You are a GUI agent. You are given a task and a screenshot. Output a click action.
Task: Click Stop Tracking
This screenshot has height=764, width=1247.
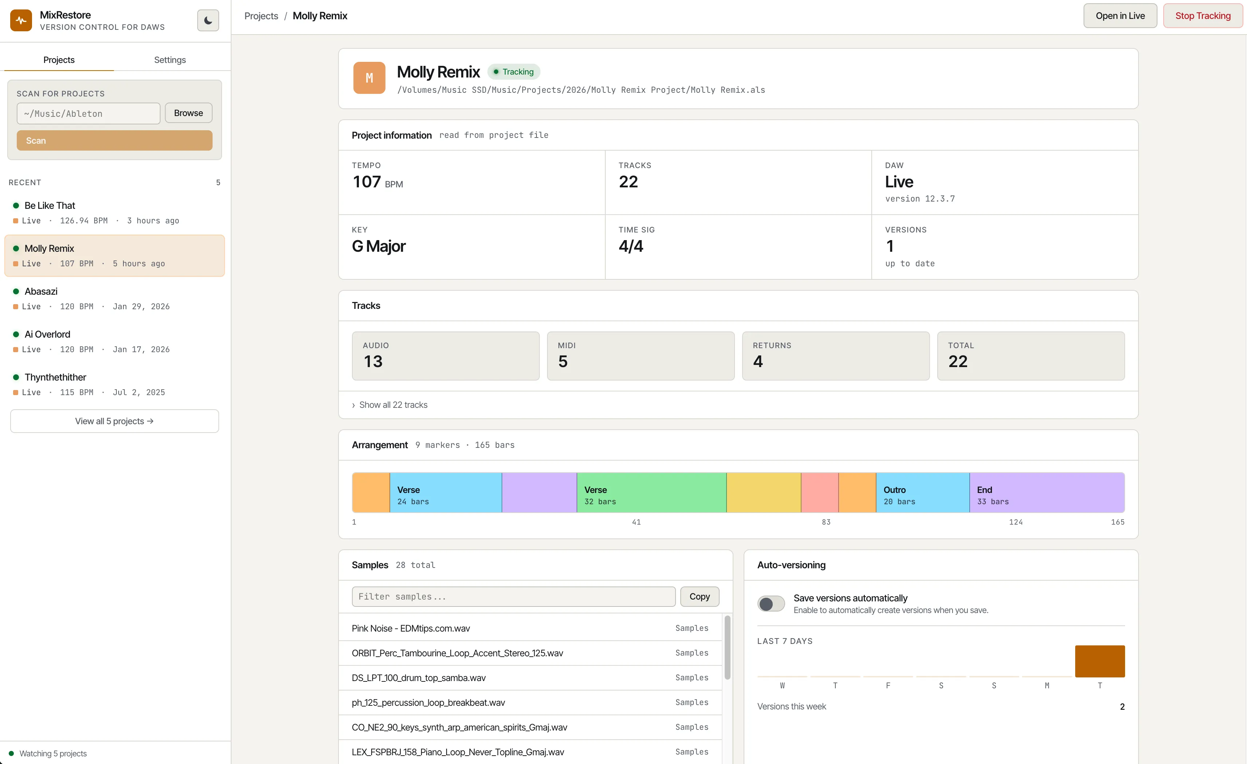pos(1203,15)
